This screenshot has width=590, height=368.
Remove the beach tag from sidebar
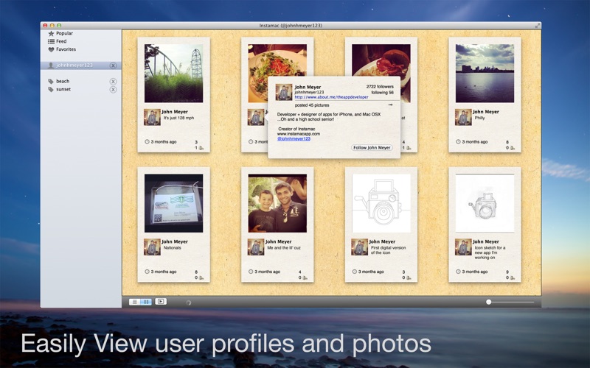[x=113, y=82]
